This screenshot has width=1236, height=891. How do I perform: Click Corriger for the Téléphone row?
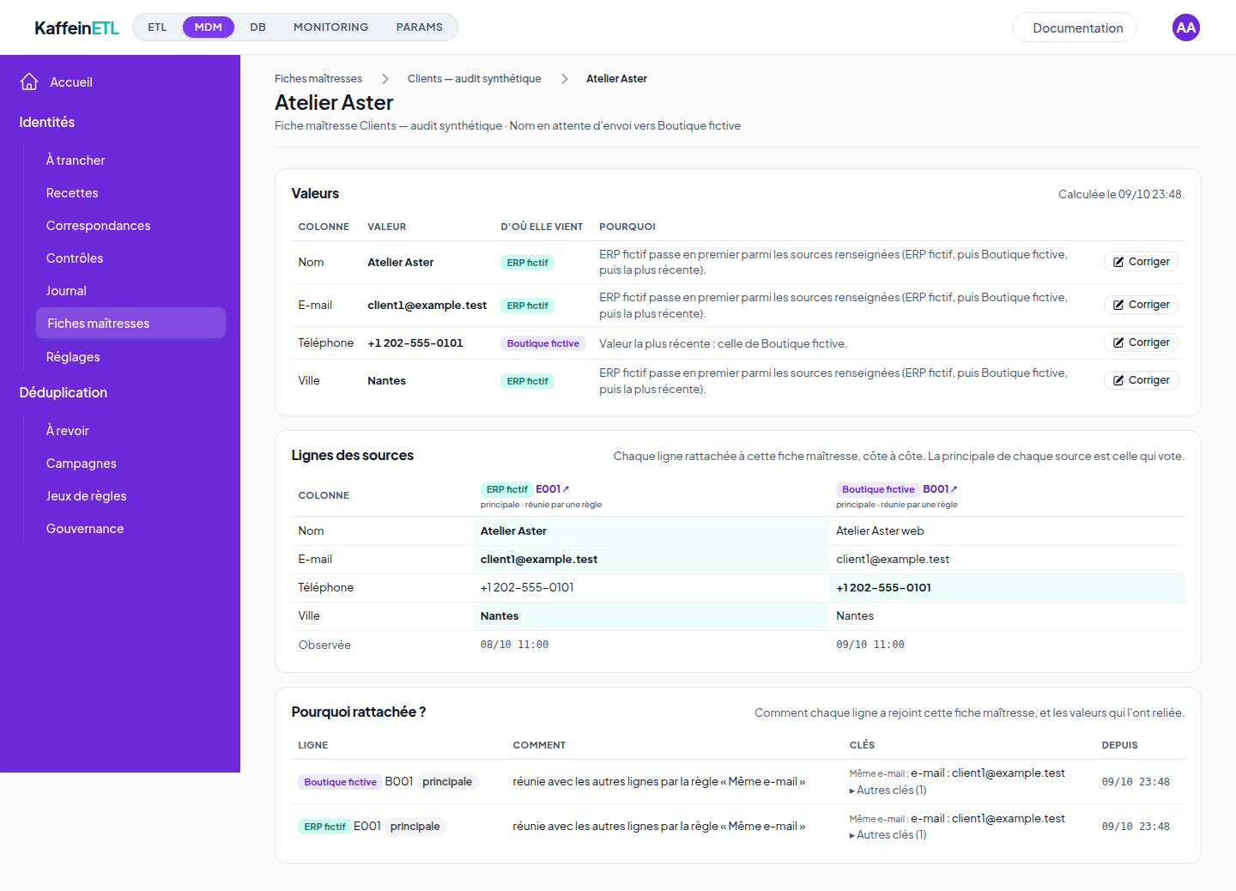(1141, 342)
